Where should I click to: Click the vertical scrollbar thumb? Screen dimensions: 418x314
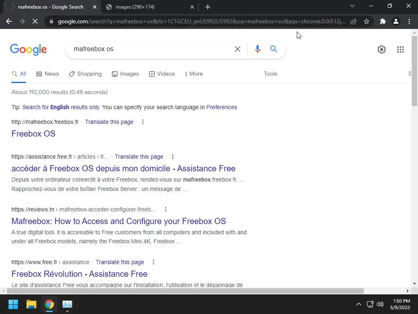(x=414, y=71)
